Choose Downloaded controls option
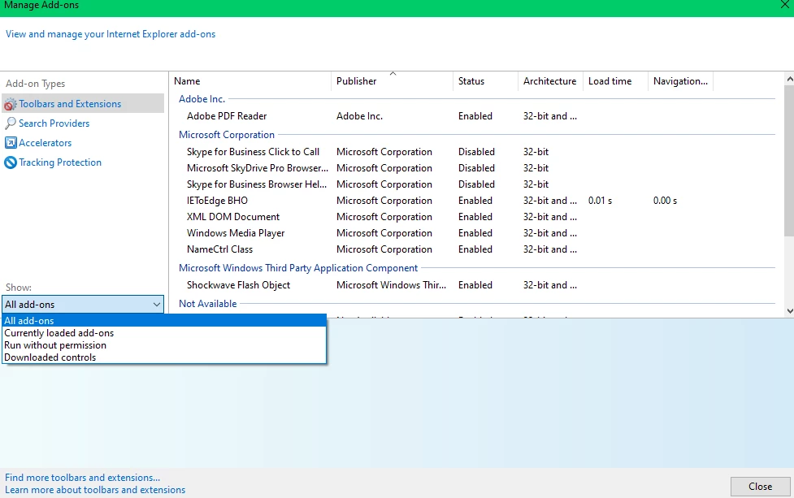 [x=164, y=357]
